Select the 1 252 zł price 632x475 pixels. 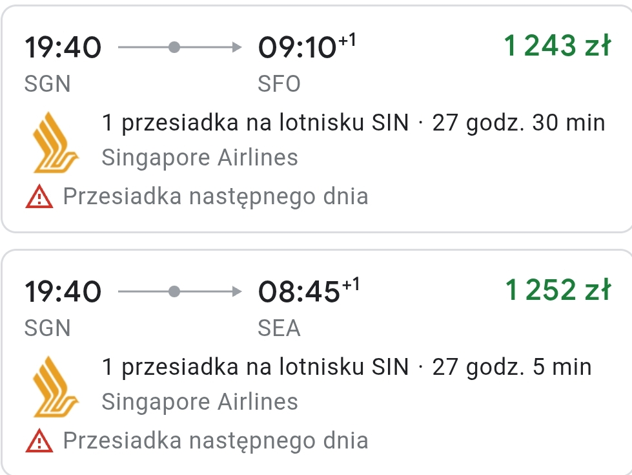(x=558, y=290)
